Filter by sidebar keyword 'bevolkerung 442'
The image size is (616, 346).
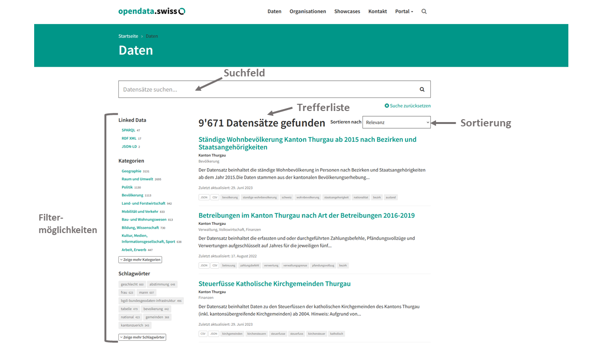pos(156,309)
